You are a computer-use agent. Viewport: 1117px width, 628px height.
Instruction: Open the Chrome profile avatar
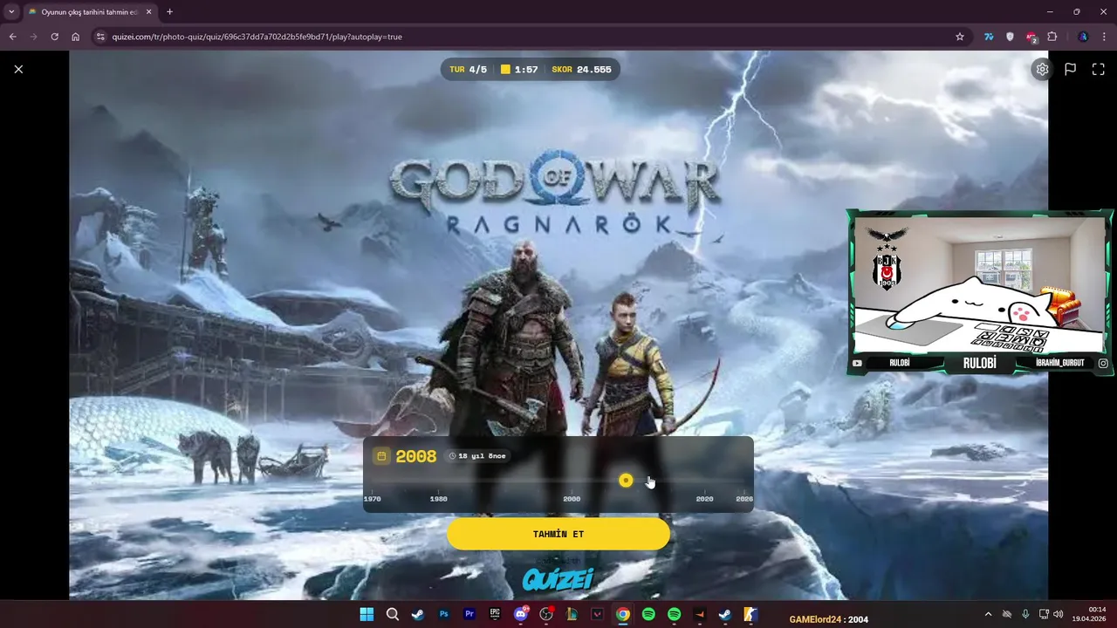(1083, 37)
